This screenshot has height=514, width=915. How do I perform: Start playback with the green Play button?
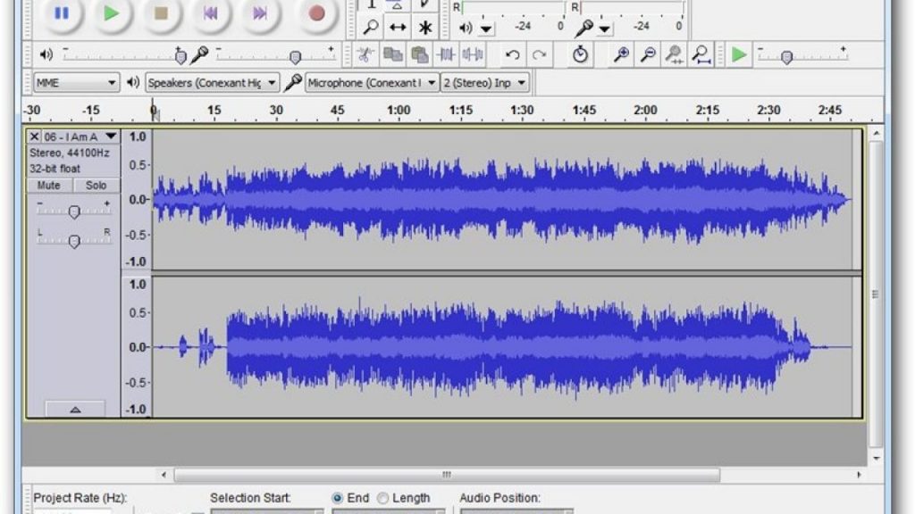coord(111,12)
